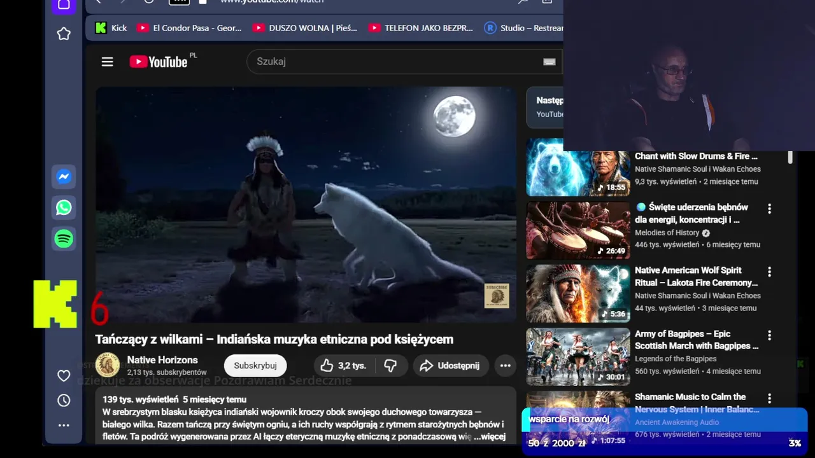Open the Kick bookmark
815x458 pixels.
111,28
